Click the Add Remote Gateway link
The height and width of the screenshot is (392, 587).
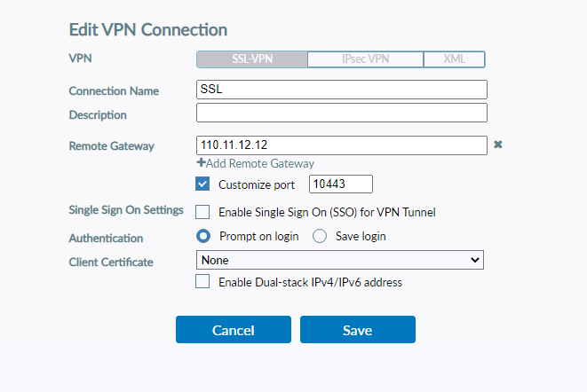(260, 163)
